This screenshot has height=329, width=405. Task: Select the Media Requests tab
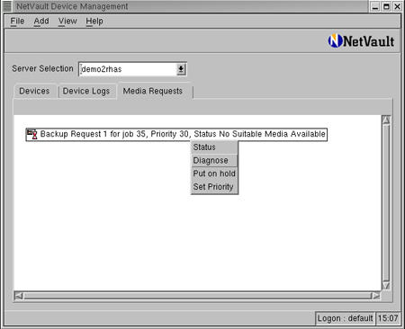154,91
